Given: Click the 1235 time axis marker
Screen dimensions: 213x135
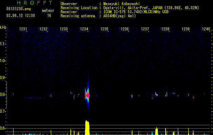Looking at the screenshot, I should pyautogui.click(x=104, y=29).
